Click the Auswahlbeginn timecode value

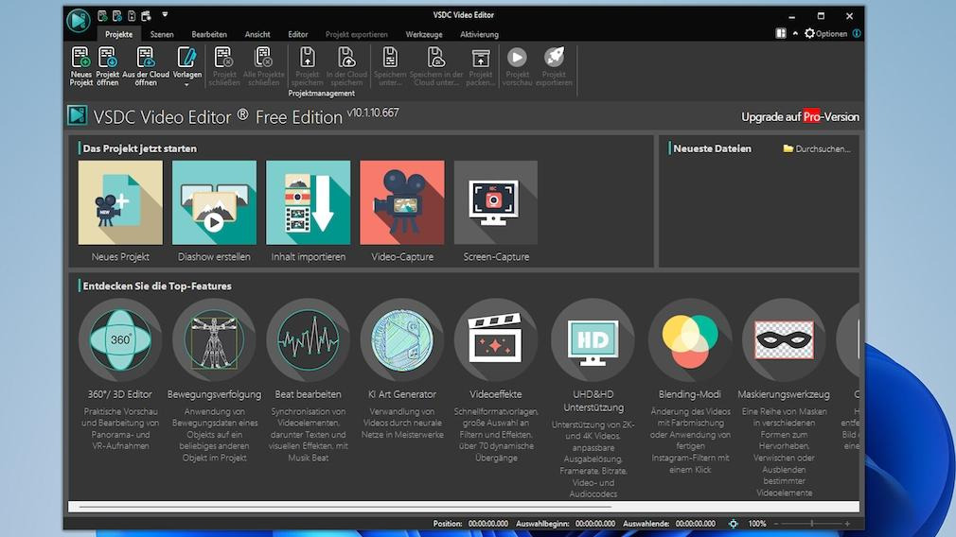click(x=595, y=524)
